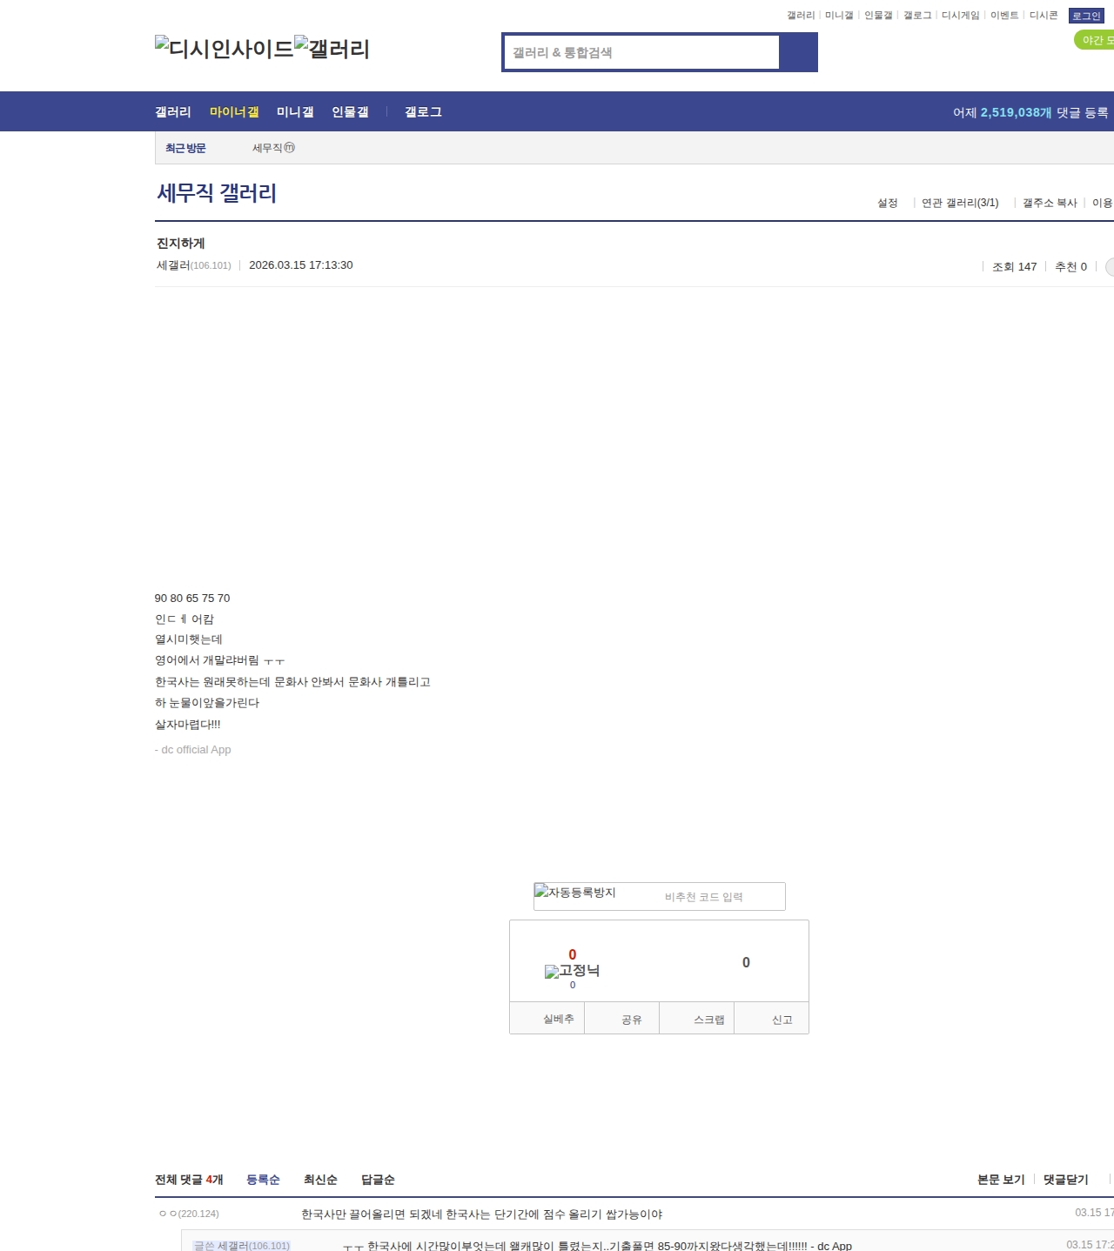Screen dimensions: 1114x1251
Task: Sort comments by 등록순
Action: click(263, 1180)
